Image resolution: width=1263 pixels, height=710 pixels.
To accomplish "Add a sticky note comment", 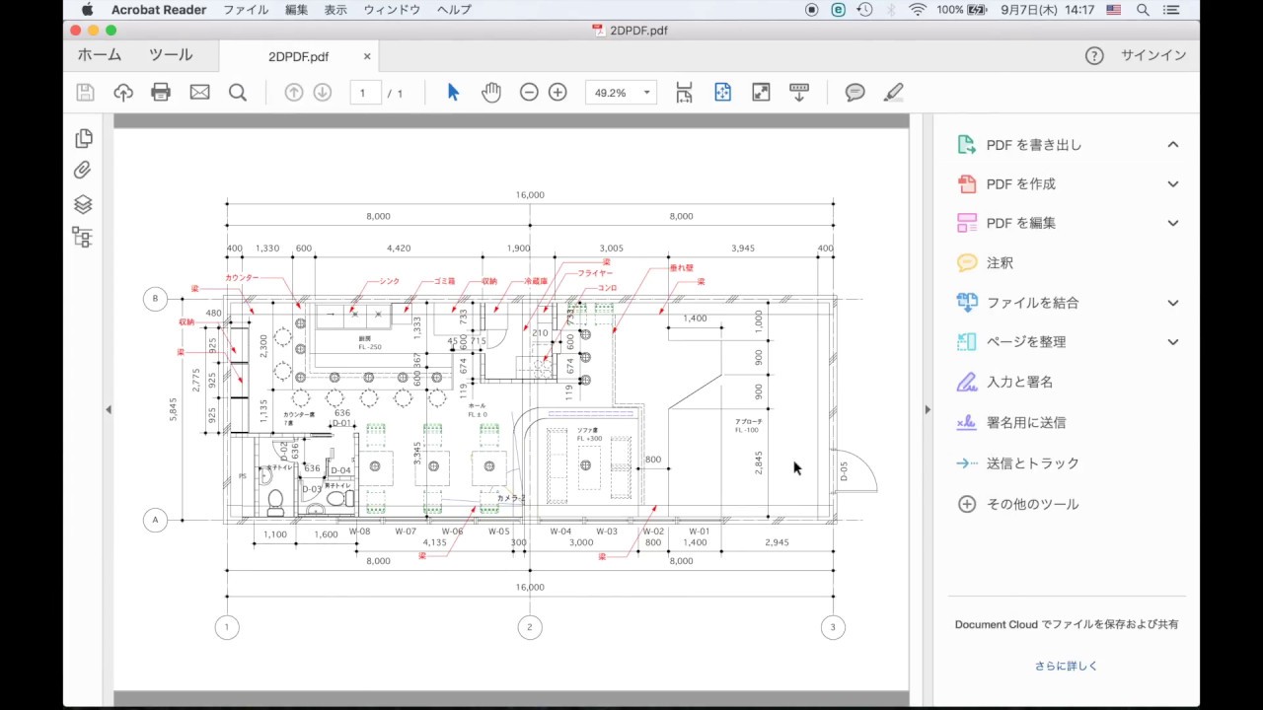I will 854,93.
